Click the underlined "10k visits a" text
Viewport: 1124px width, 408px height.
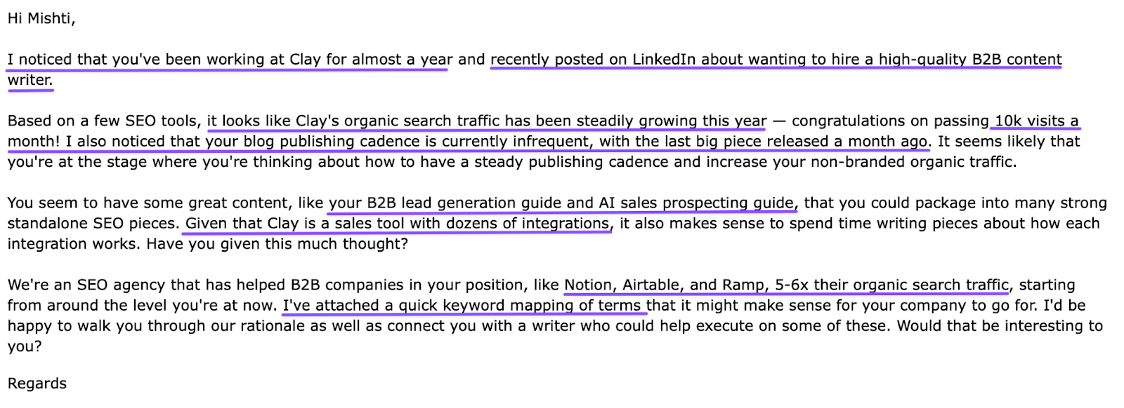coord(1036,121)
